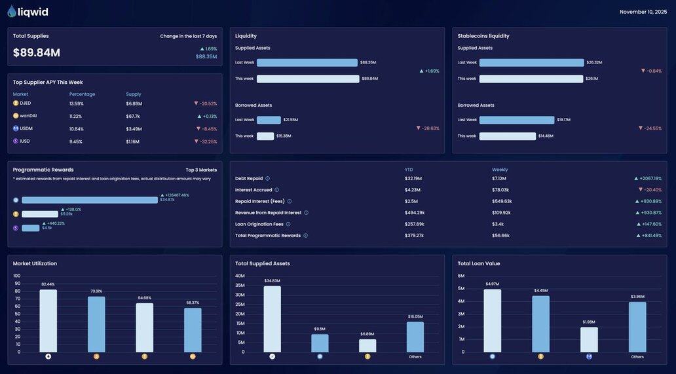Click the Top 3 Markets label
Screen dimensions: 676x374
click(201, 170)
